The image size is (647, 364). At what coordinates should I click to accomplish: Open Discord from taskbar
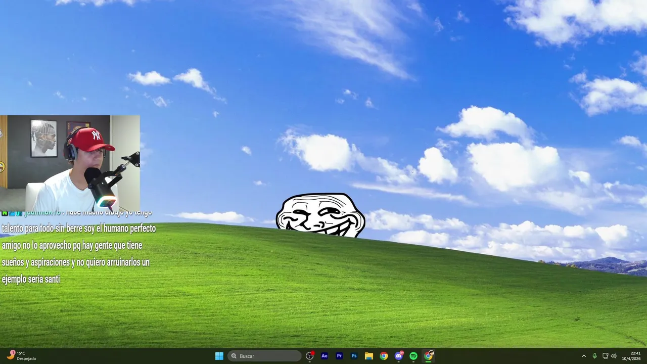tap(399, 356)
